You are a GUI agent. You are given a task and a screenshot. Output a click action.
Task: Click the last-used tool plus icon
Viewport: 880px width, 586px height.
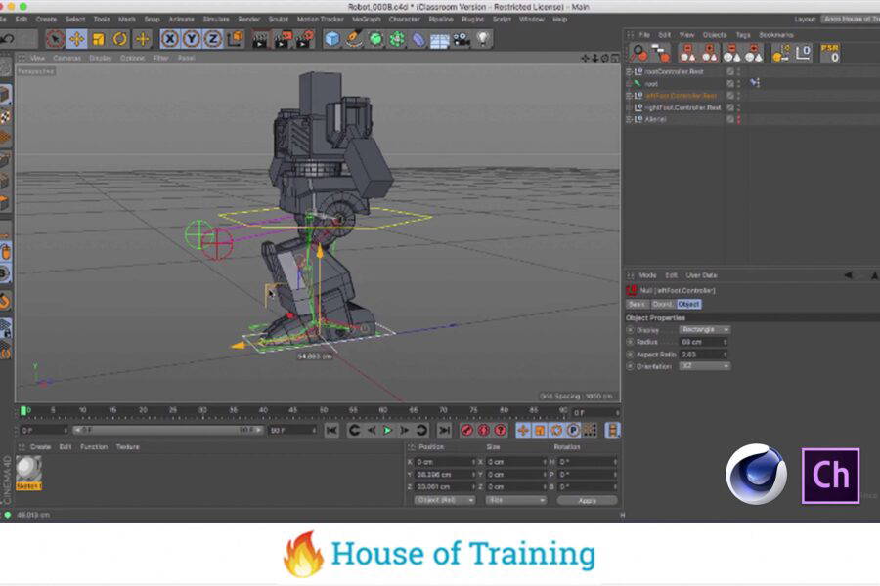pos(142,39)
